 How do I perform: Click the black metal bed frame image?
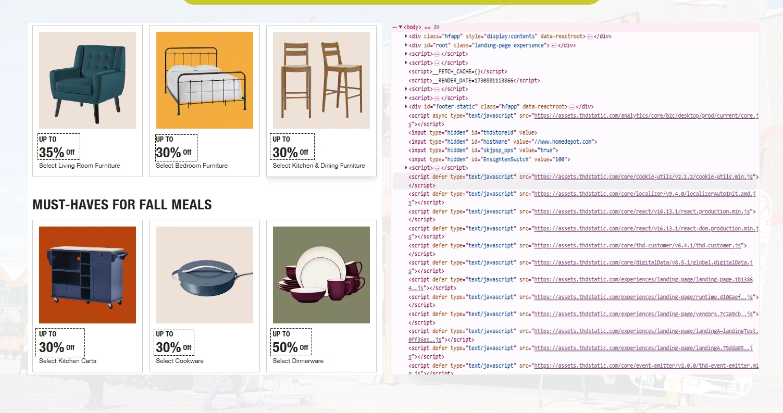(x=204, y=80)
